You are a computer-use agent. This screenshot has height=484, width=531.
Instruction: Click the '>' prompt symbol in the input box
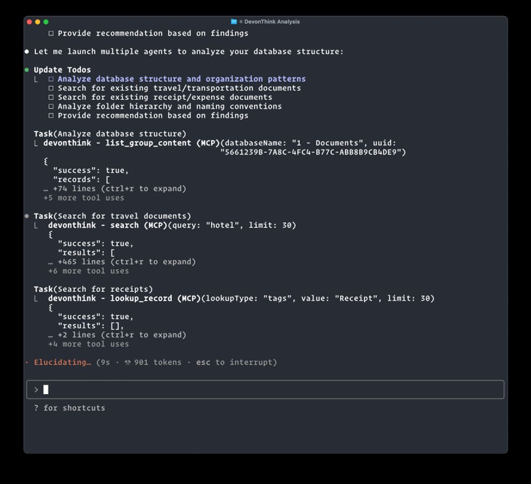36,390
